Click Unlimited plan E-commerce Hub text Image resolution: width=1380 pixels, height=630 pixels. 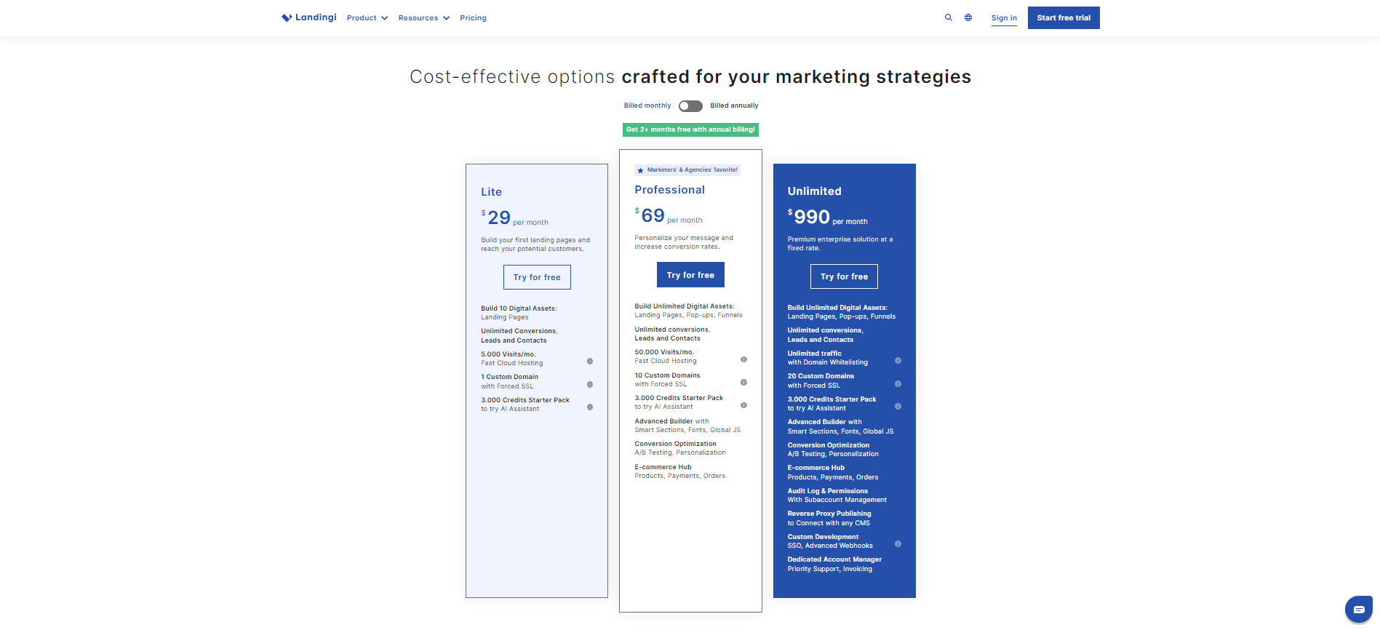pos(832,472)
